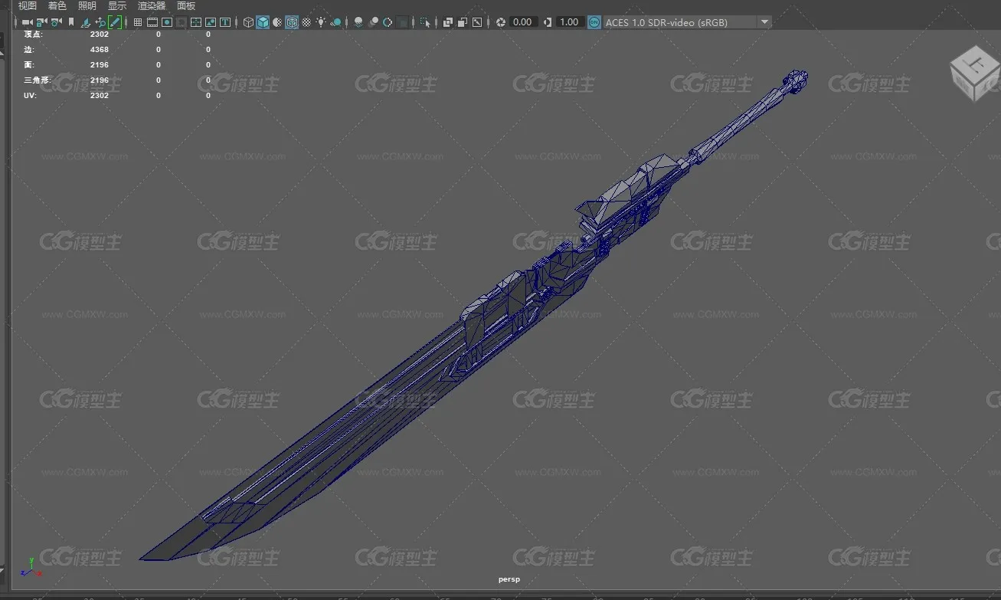The image size is (1001, 600).
Task: Click the camera Bookmarks icon
Action: coord(71,22)
